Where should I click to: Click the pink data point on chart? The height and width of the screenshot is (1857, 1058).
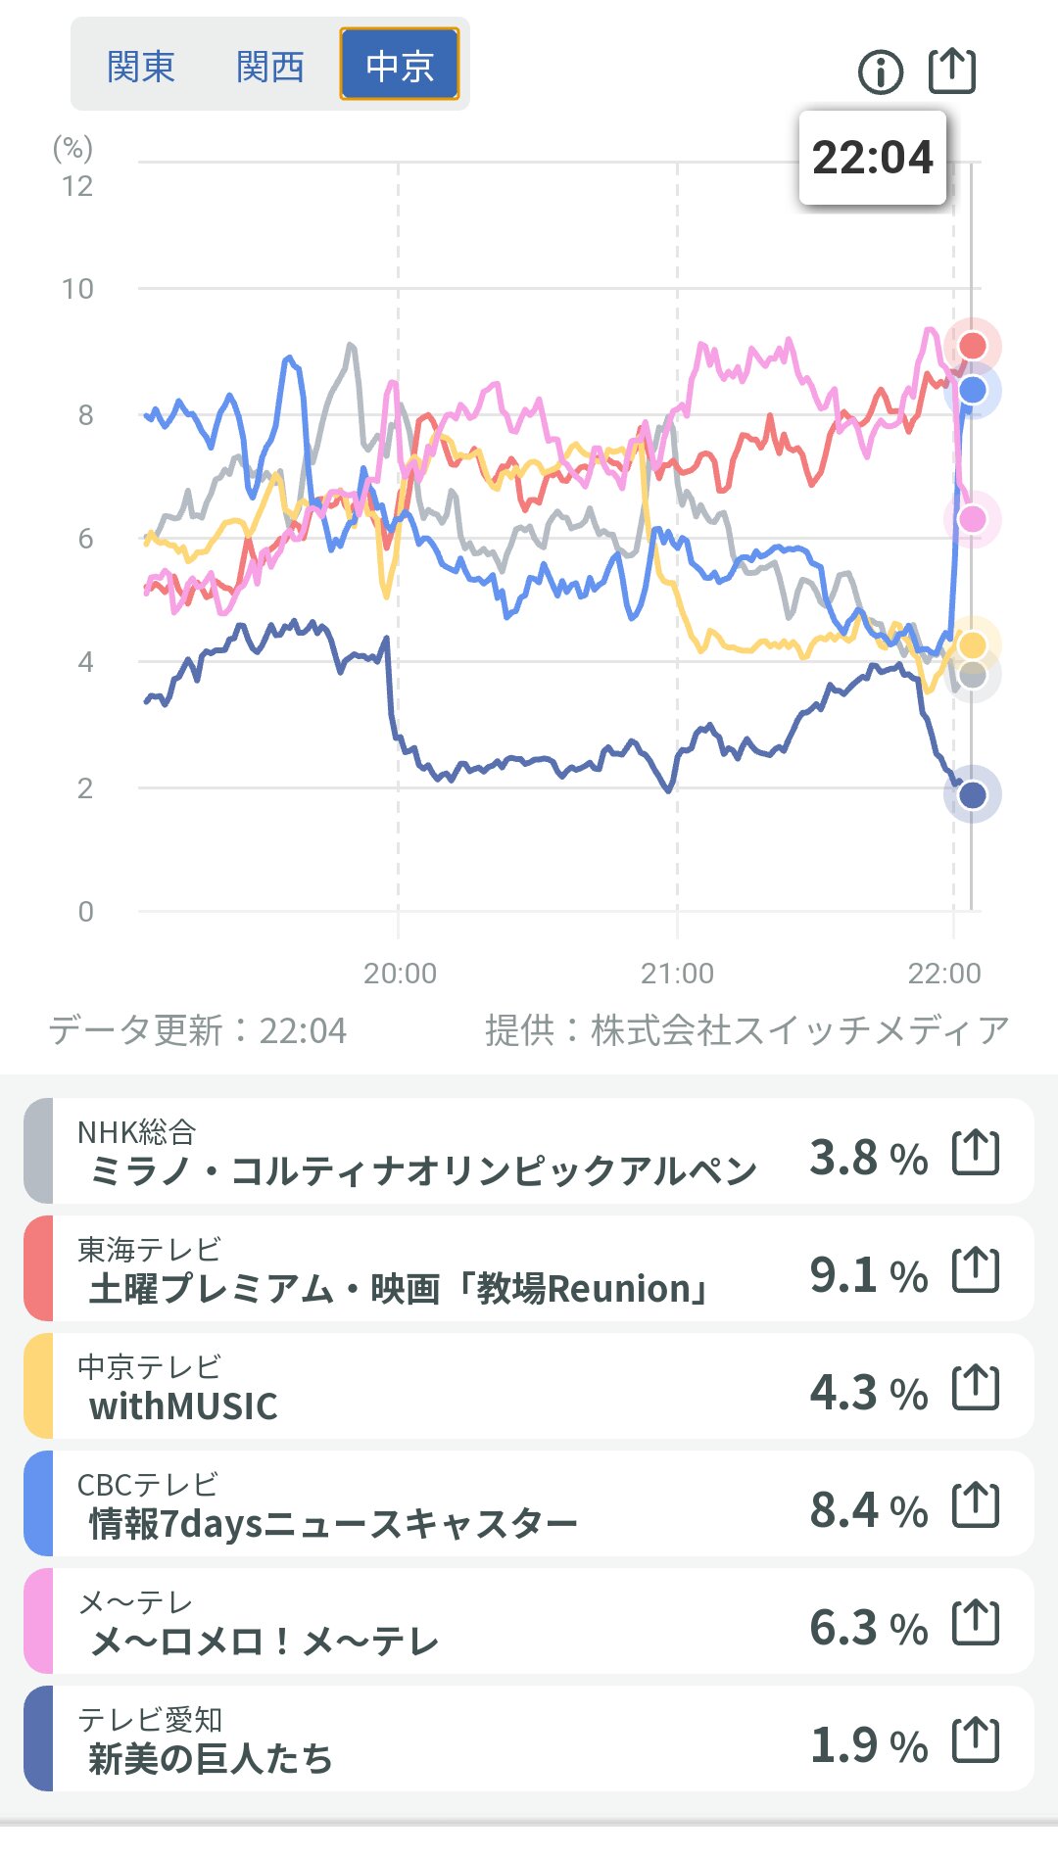[x=972, y=519]
